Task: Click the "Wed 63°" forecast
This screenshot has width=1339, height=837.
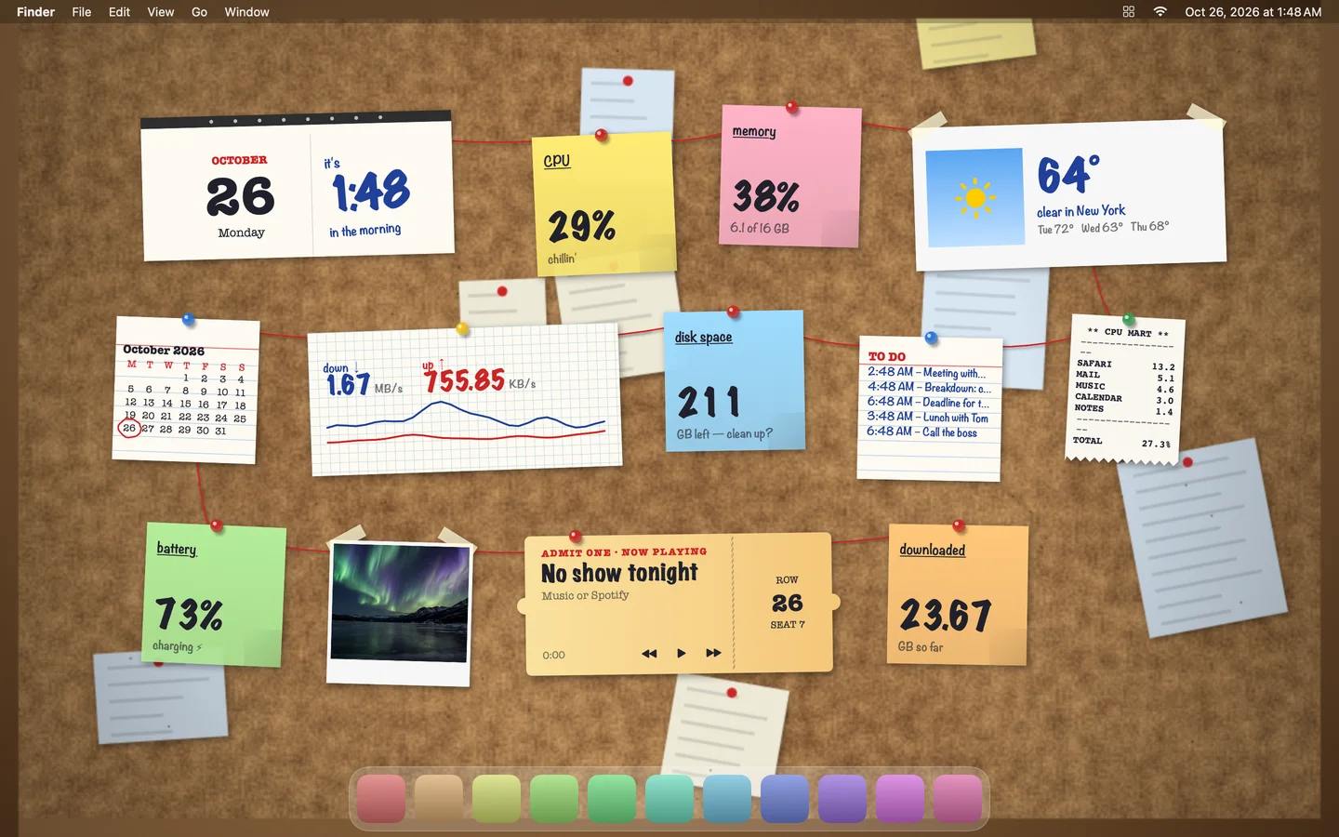Action: [1102, 228]
